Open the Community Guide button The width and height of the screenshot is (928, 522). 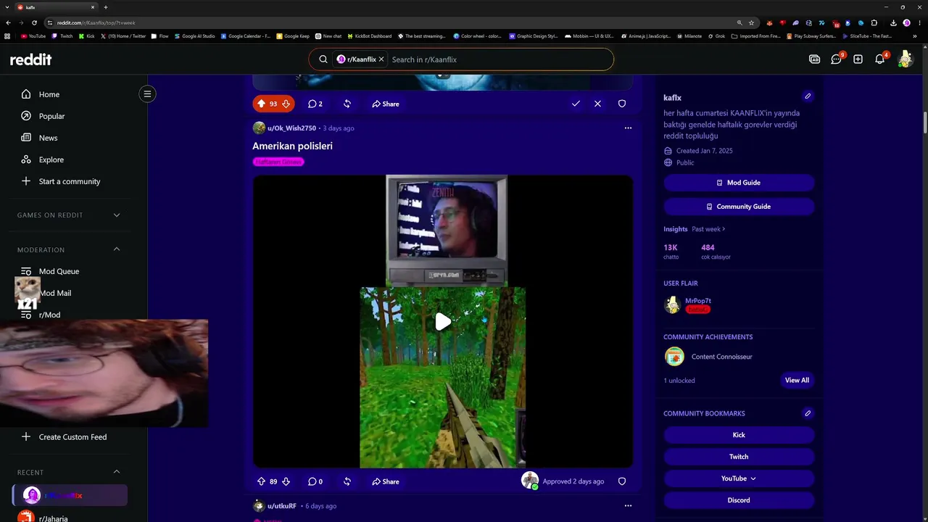(x=739, y=207)
